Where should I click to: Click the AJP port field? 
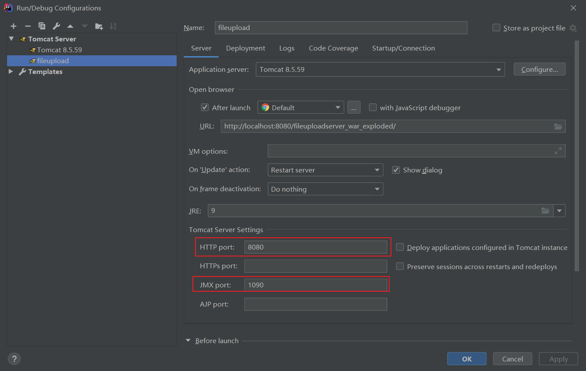click(x=316, y=304)
